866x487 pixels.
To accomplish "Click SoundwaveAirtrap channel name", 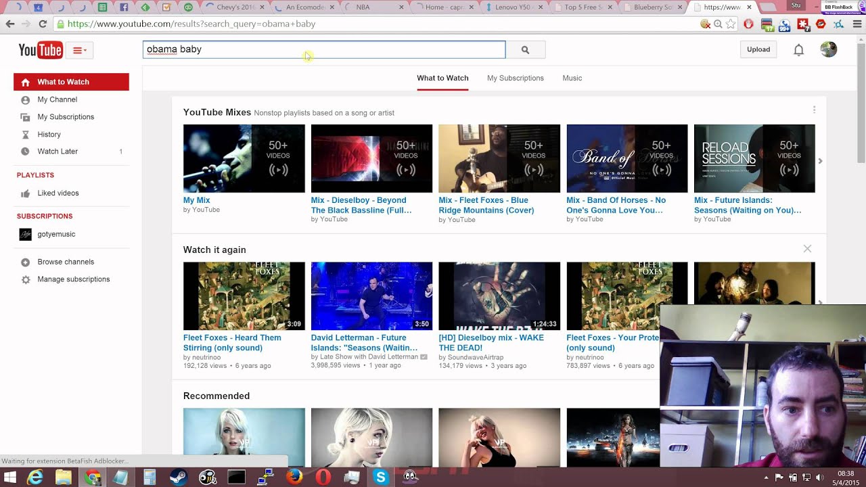I will tap(476, 357).
